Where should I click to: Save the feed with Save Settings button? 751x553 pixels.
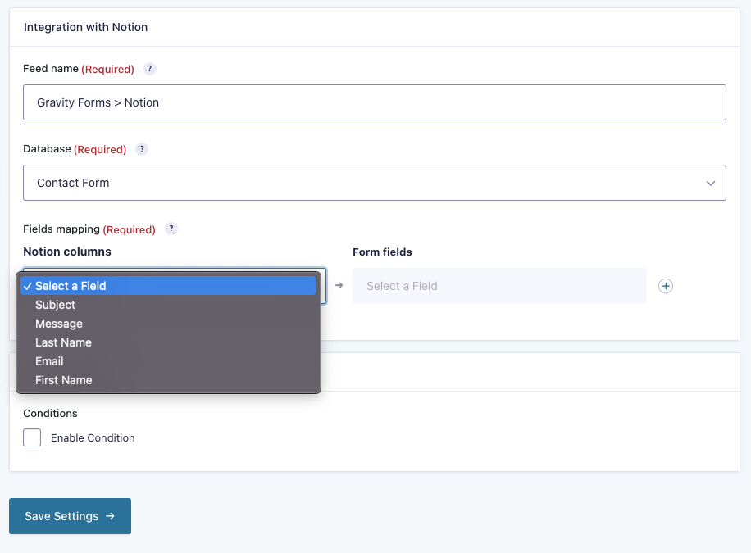pyautogui.click(x=70, y=516)
